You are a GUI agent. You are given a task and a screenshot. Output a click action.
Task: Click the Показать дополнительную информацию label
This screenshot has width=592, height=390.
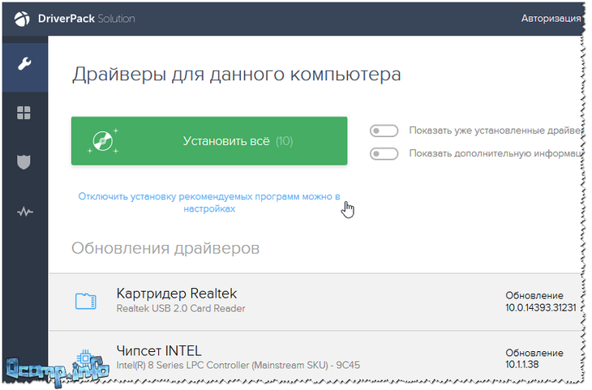coord(495,154)
